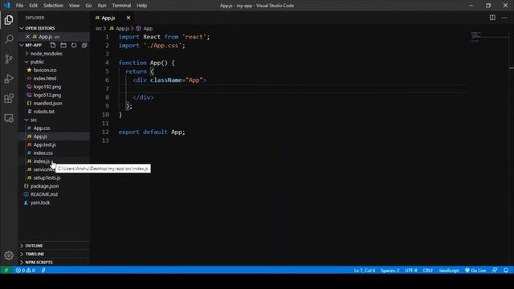This screenshot has height=289, width=514.
Task: Open the Run menu
Action: 102,6
